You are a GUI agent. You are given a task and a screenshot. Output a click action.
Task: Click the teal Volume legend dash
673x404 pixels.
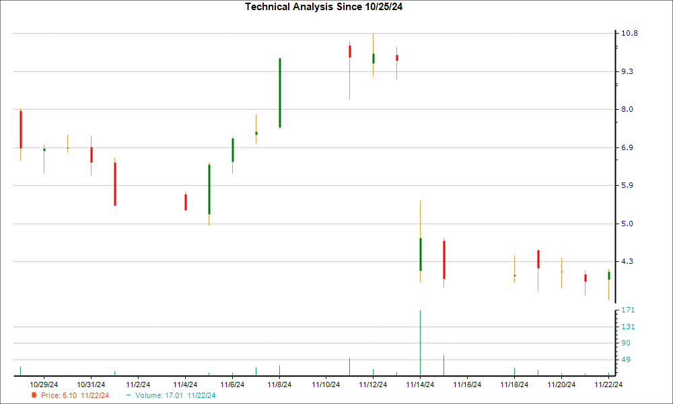click(129, 395)
